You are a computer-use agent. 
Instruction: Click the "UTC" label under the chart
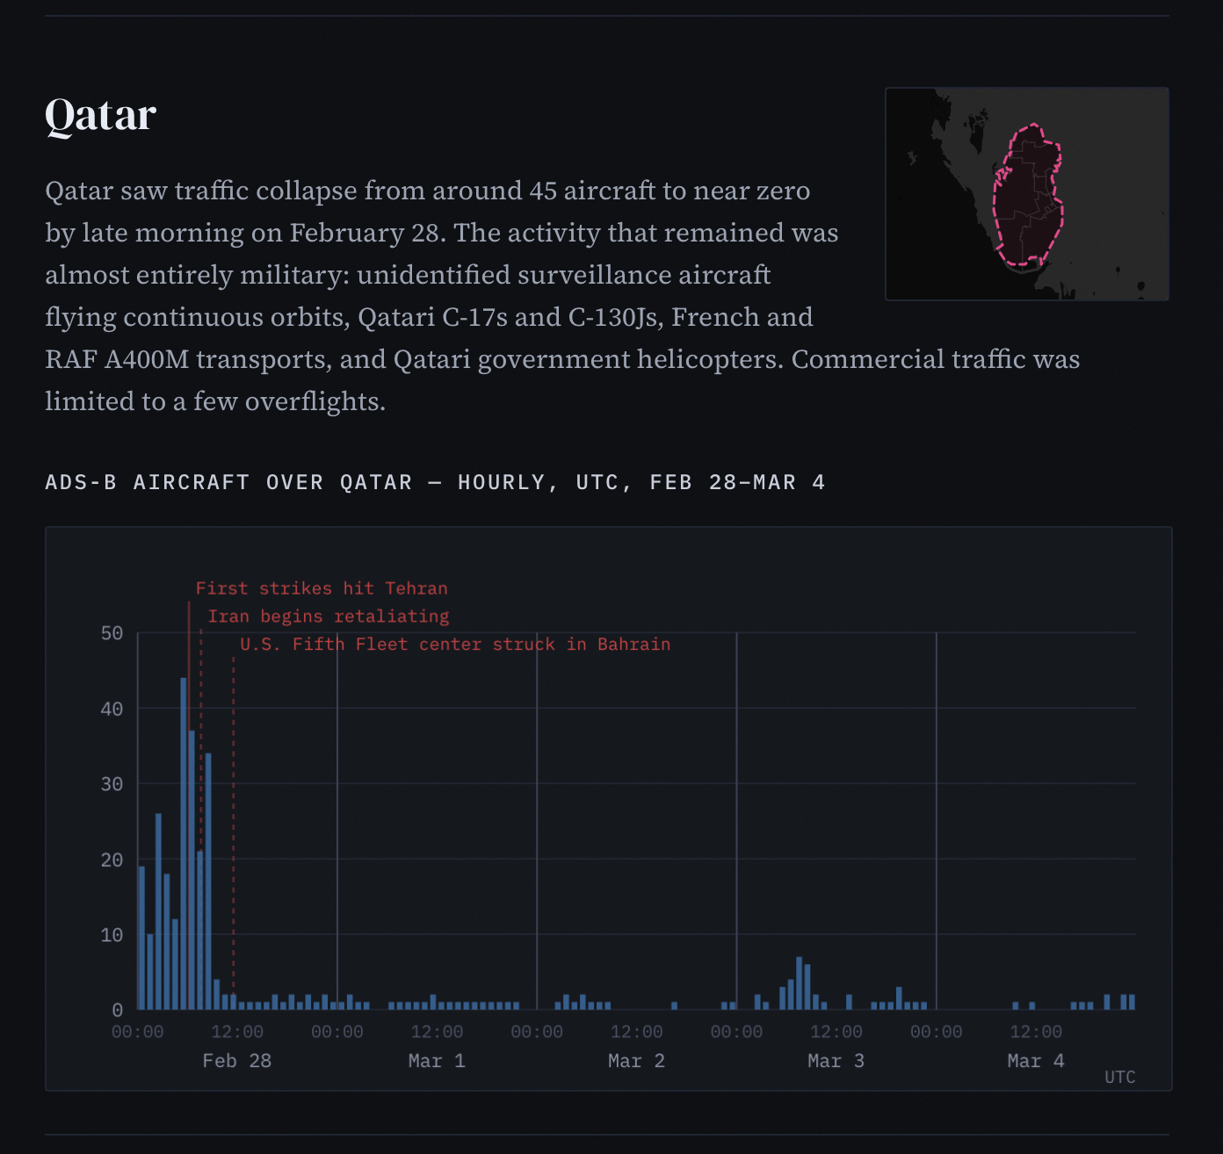pos(1120,1078)
